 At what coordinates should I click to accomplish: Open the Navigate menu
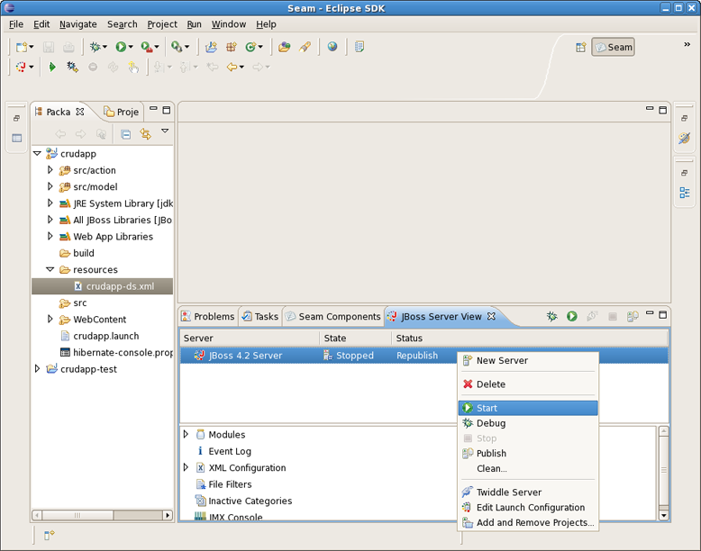pos(78,24)
